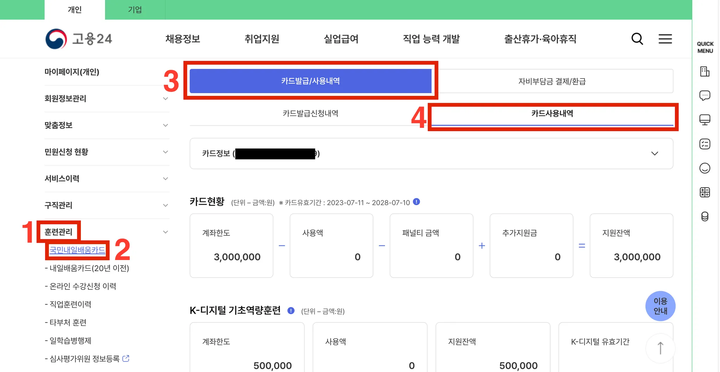
Task: Expand the 회원정보관리 sidebar section
Action: click(165, 99)
